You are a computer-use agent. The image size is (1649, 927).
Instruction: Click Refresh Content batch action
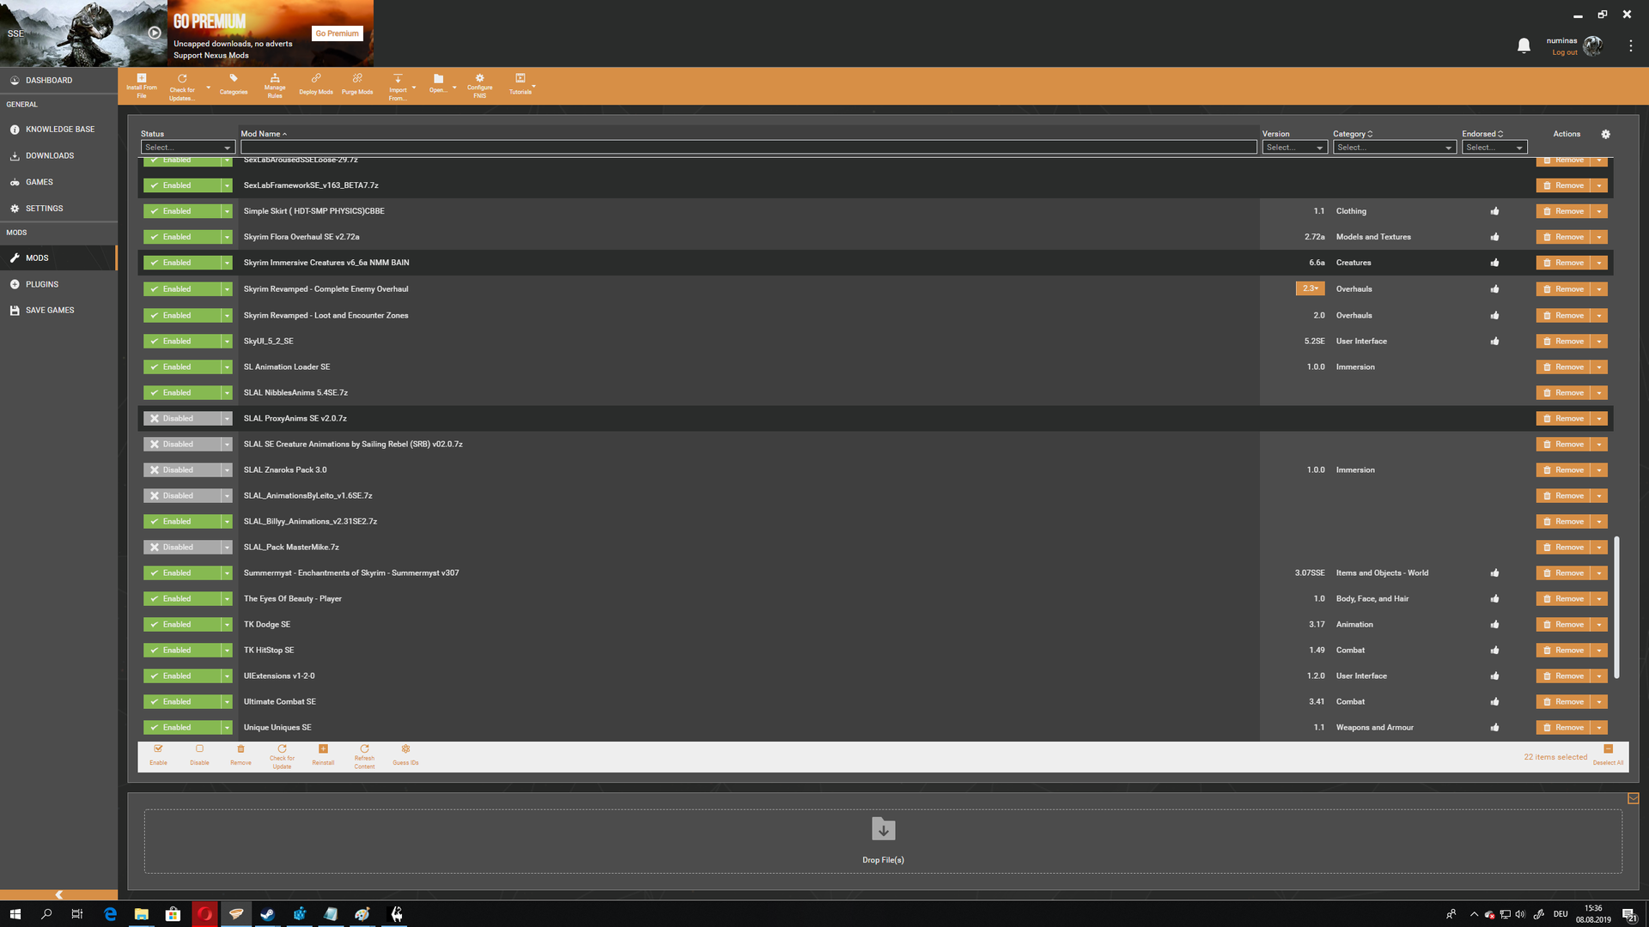coord(364,756)
